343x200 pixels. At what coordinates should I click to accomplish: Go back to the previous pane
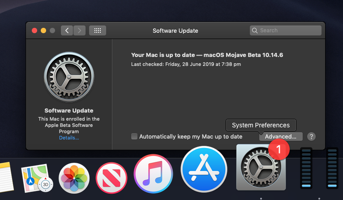[67, 30]
